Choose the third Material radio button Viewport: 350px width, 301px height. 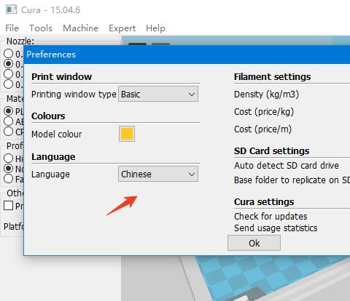(x=8, y=132)
